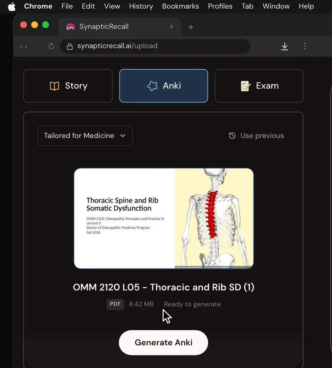Open the History menu
The height and width of the screenshot is (368, 332).
tap(141, 6)
